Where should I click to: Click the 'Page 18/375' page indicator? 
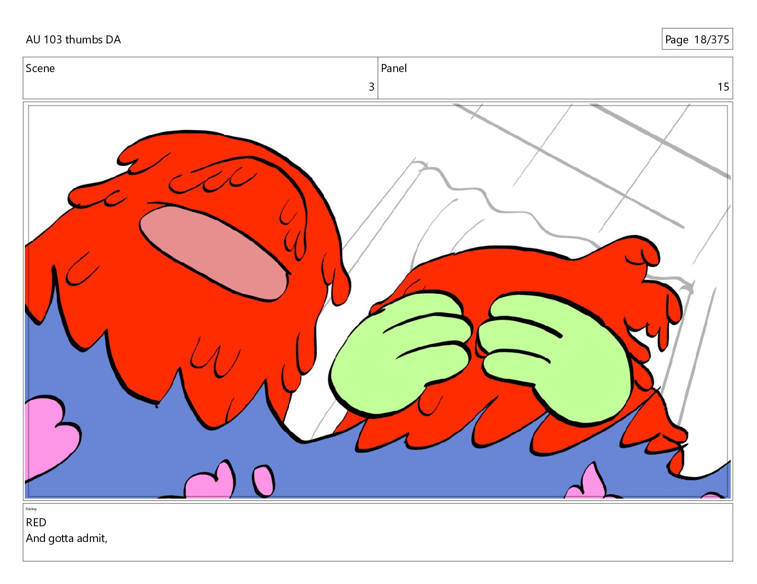697,39
